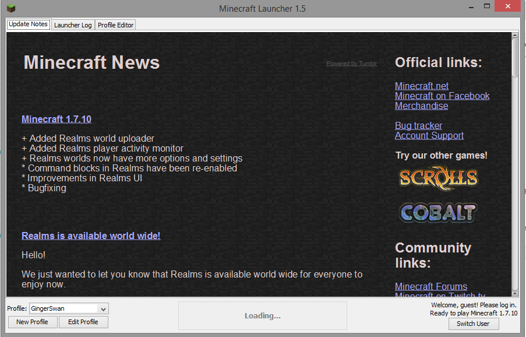526x337 pixels.
Task: Click "* Command blocks in Realms have been re-enabled"
Action: [x=129, y=168]
